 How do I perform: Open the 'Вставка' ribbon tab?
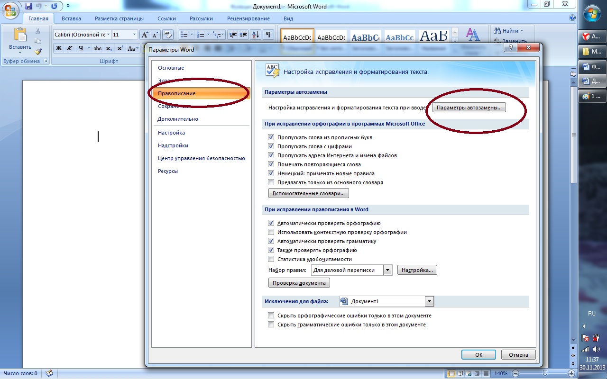pyautogui.click(x=71, y=18)
